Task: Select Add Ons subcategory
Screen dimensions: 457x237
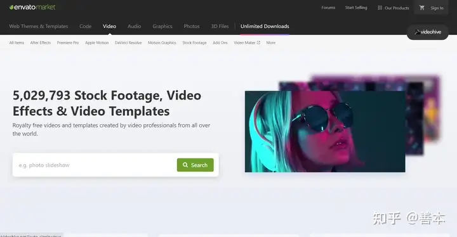Action: 220,43
